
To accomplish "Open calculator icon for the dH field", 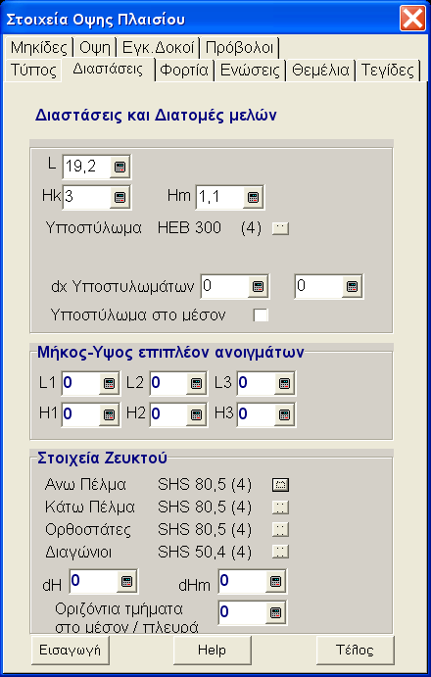I will click(126, 582).
